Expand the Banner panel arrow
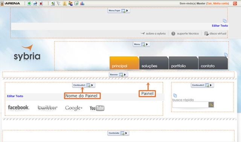Viewport: 241px width, 142px height. pyautogui.click(x=125, y=75)
